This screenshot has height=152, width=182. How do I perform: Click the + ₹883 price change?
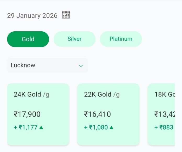point(164,127)
